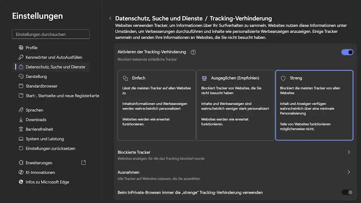Expand Blockierte Tracker with its chevron
Image resolution: width=361 pixels, height=203 pixels.
[349, 152]
